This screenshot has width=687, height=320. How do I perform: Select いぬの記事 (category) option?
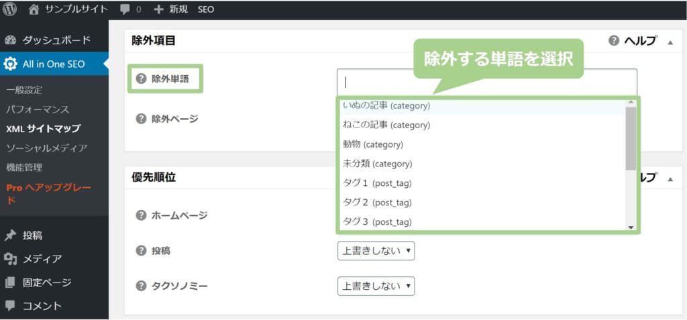[482, 105]
